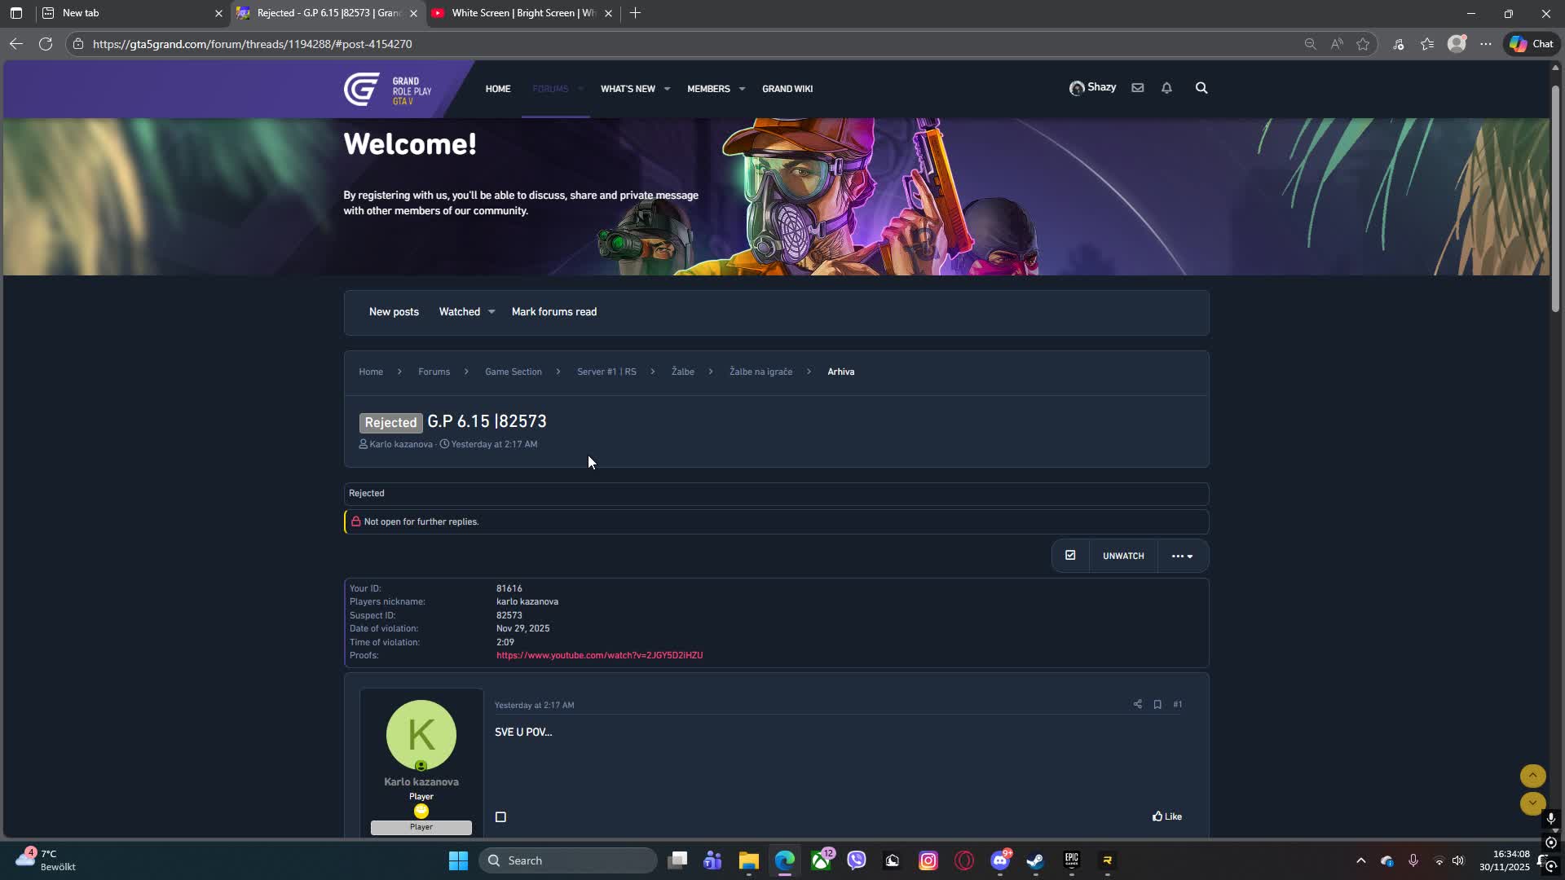Open the MEMBERS menu item
The height and width of the screenshot is (880, 1565).
pyautogui.click(x=710, y=89)
